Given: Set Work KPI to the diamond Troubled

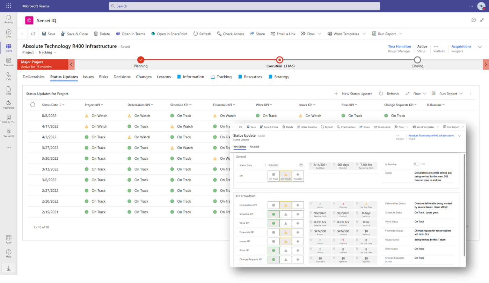Looking at the screenshot, I should click(298, 223).
